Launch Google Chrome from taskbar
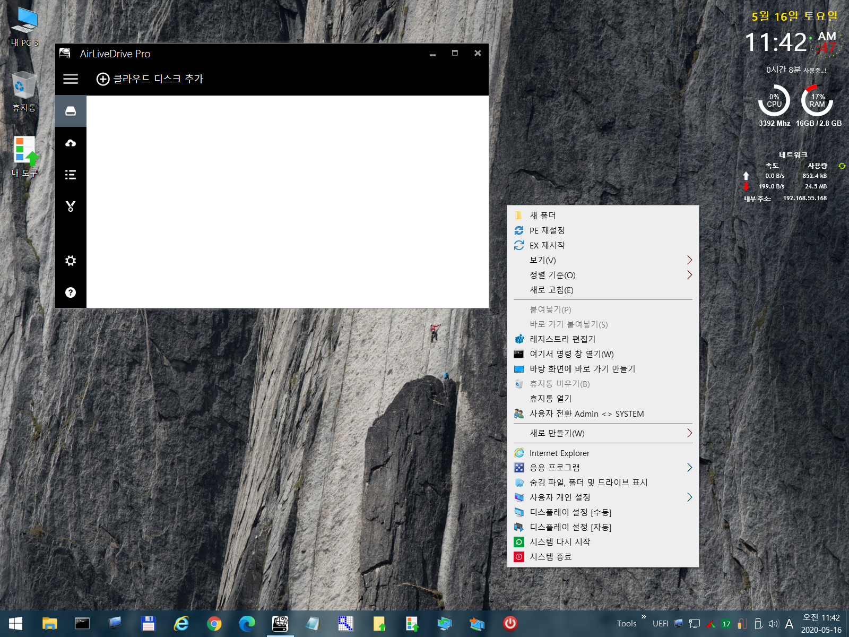 (214, 624)
